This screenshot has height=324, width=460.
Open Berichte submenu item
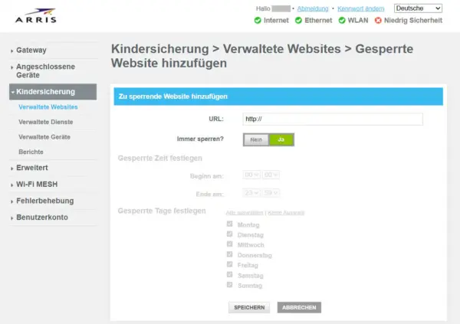31,152
